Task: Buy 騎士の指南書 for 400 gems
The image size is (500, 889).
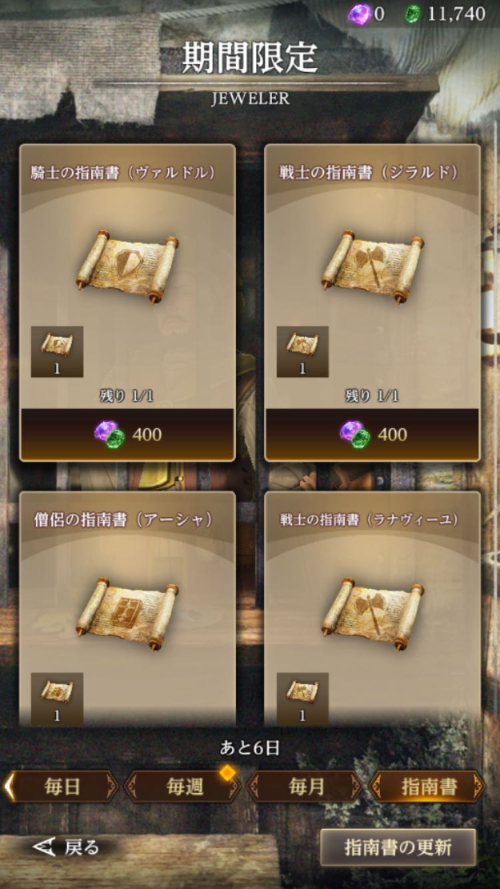Action: [x=127, y=434]
